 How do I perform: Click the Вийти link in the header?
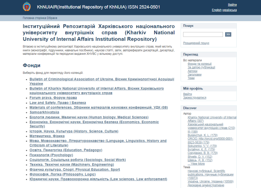click(232, 4)
